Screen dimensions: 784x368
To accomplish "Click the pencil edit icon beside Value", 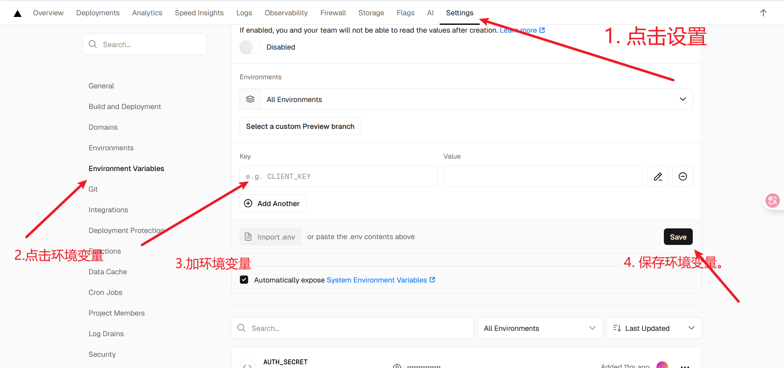I will 658,176.
